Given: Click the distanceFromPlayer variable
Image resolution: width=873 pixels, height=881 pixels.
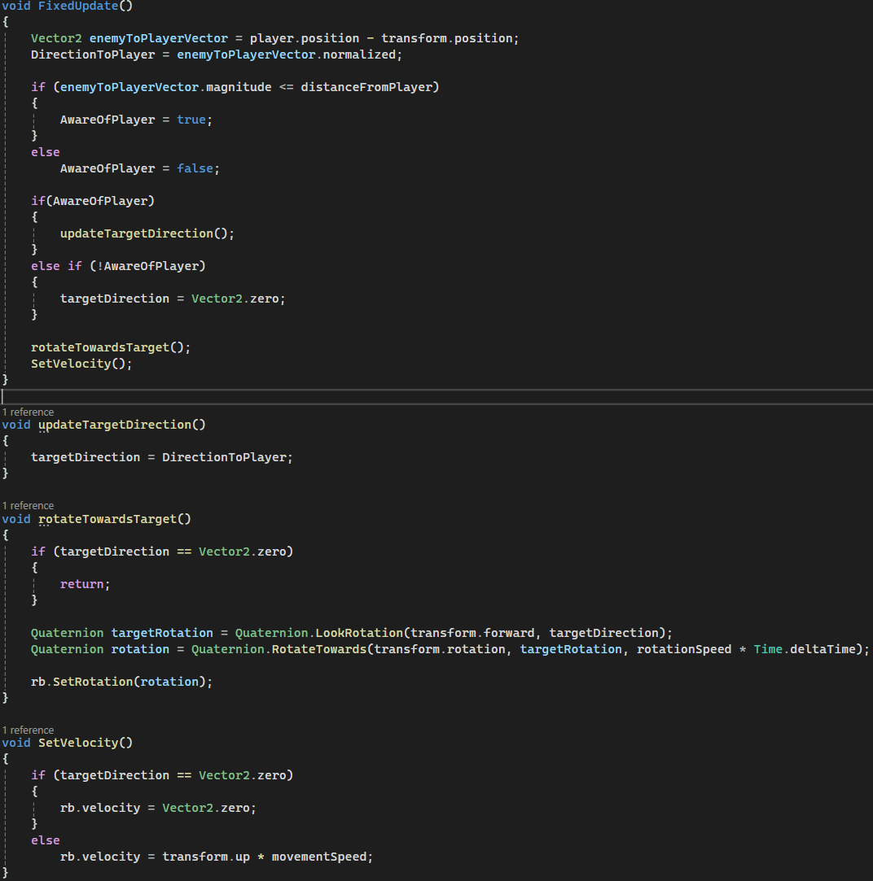Looking at the screenshot, I should click(366, 87).
